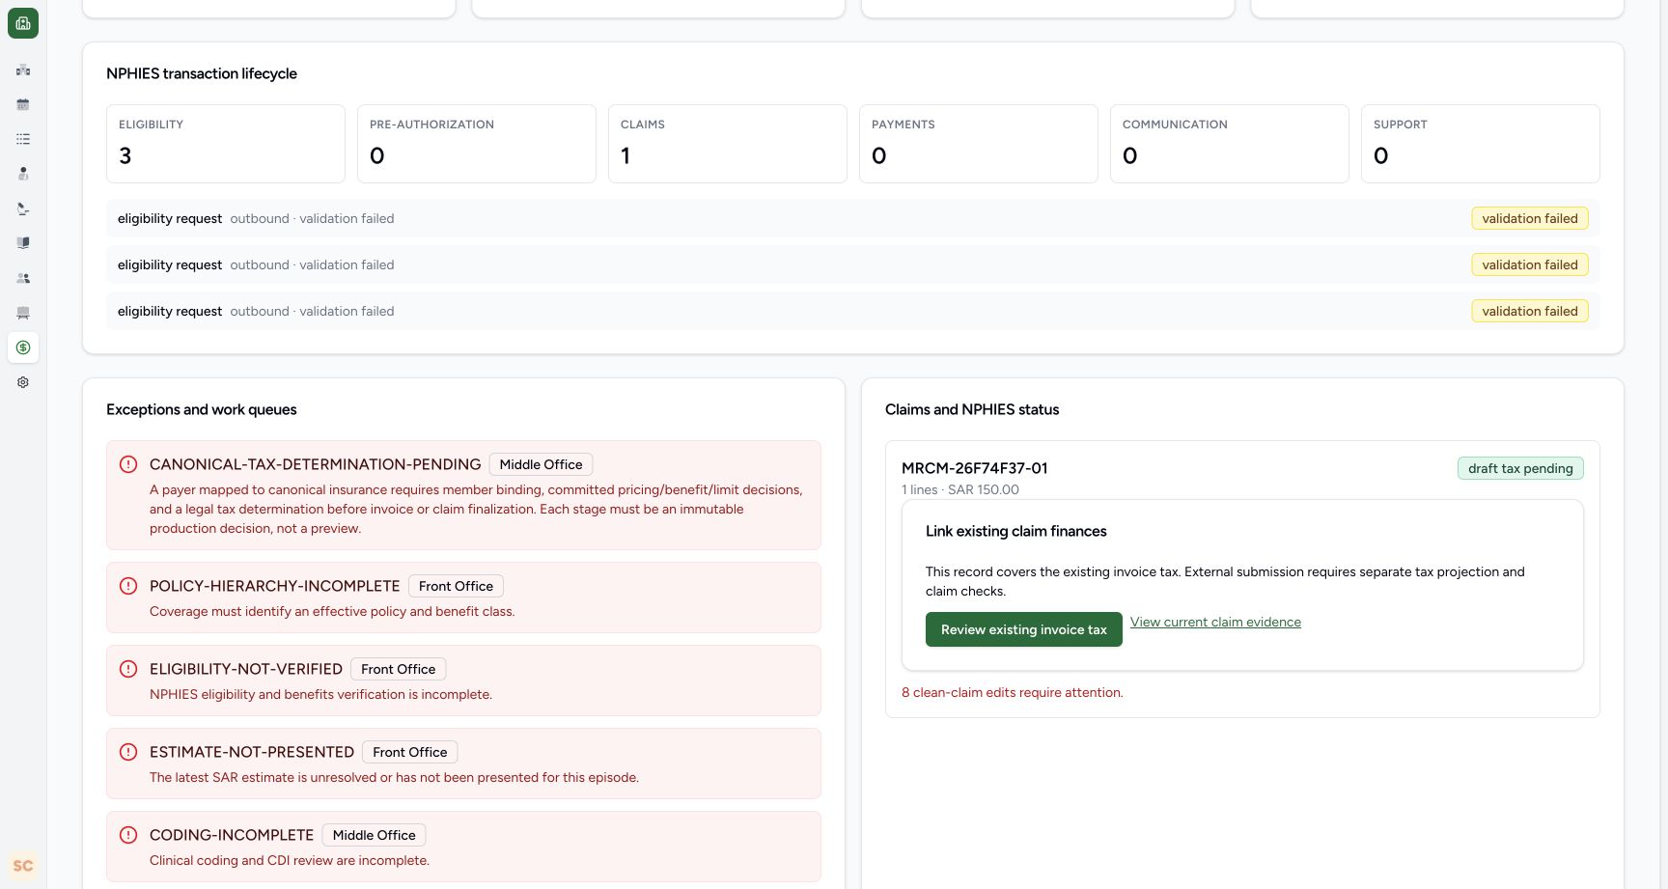
Task: Click alert icon for POLICY-HIERARCHY-INCOMPLETE
Action: pos(128,586)
